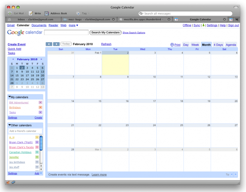
Task: Go to next month arrow button
Action: tap(57, 44)
